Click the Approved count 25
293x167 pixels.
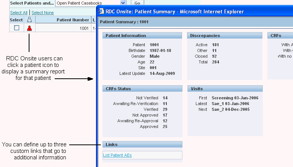[x=165, y=126]
